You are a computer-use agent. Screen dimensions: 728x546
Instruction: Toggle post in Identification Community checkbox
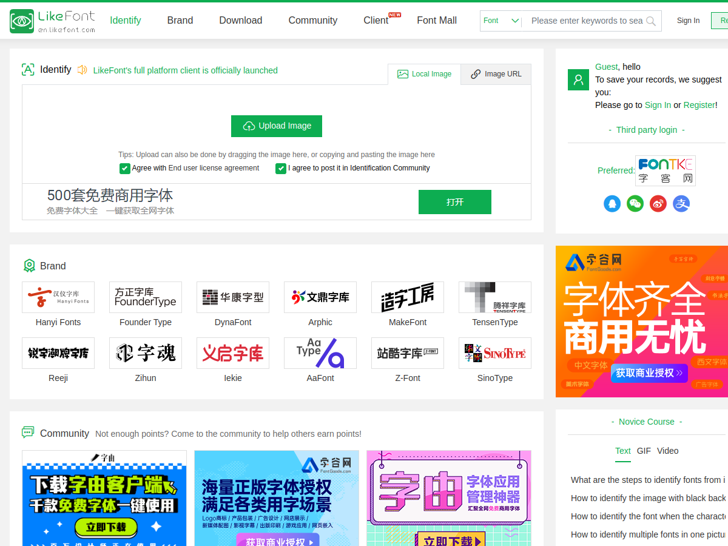pyautogui.click(x=280, y=169)
